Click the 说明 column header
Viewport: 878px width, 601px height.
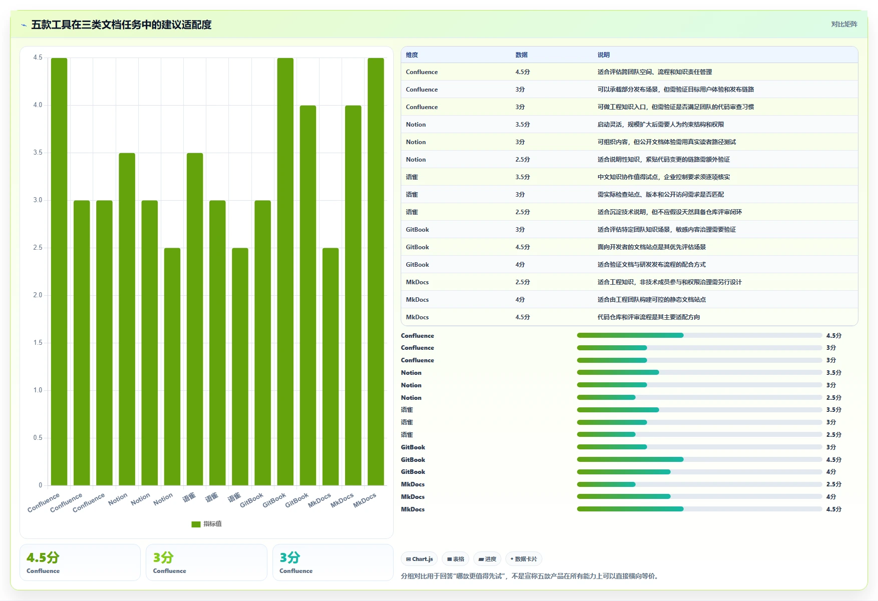604,55
